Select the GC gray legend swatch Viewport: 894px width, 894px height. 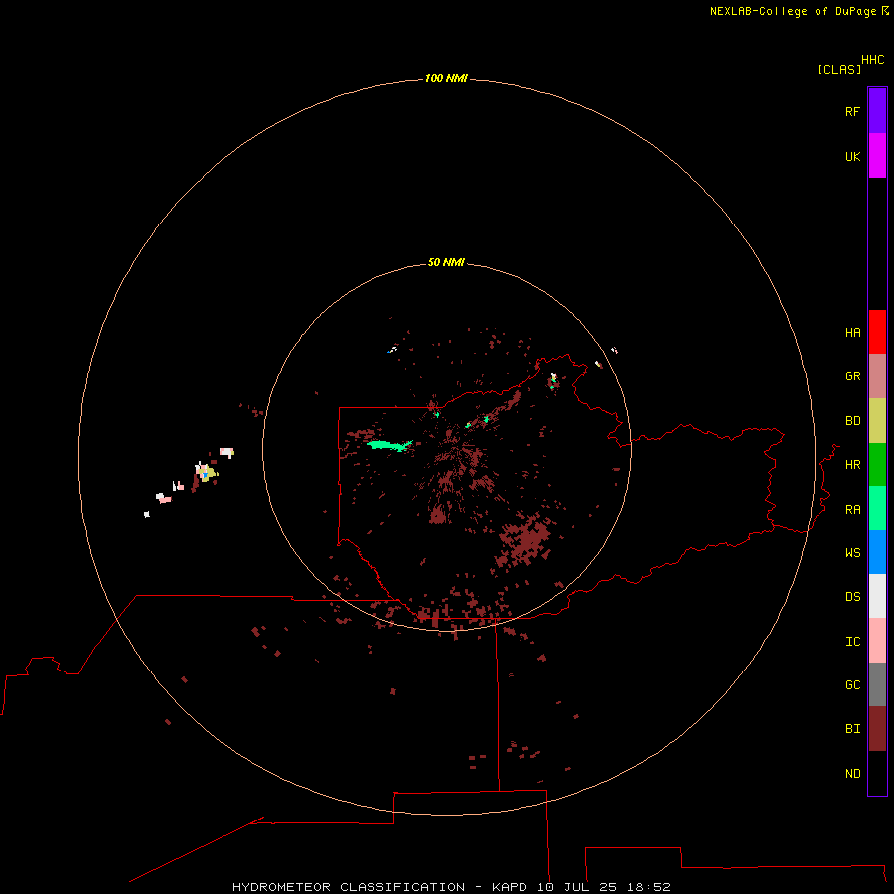click(x=877, y=684)
